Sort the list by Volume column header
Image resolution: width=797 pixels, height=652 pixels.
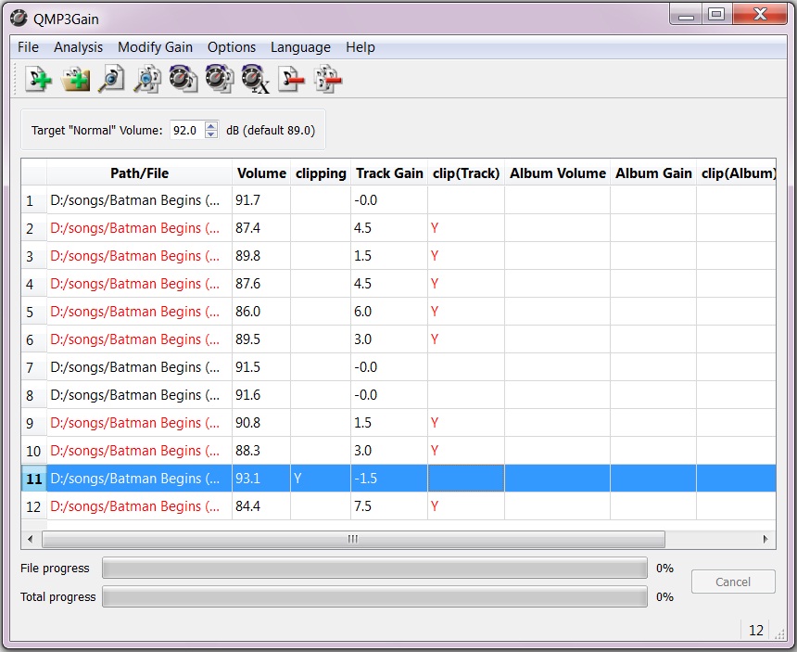pyautogui.click(x=261, y=173)
